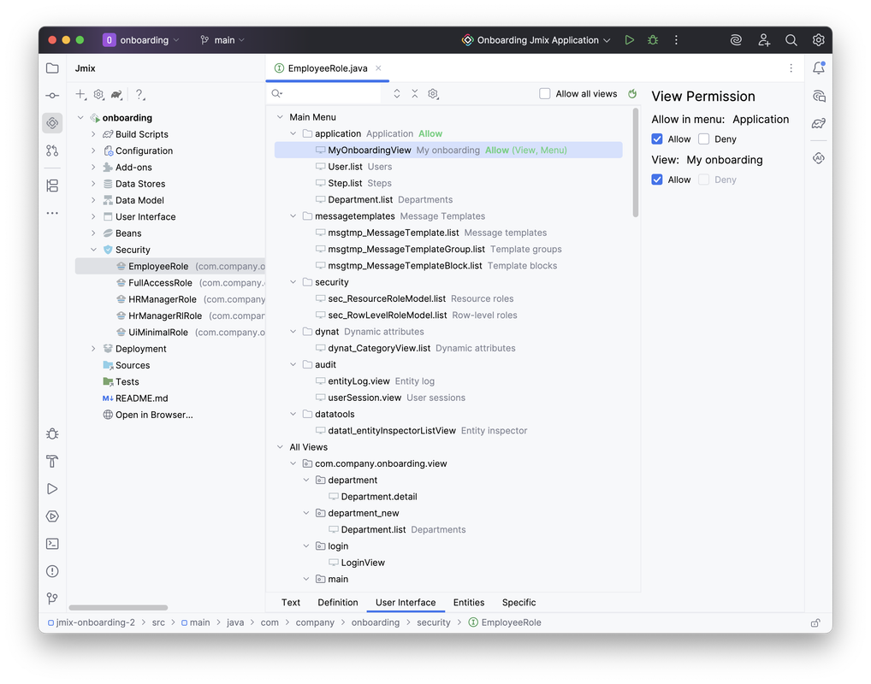871x684 pixels.
Task: Open the Problems tool window icon
Action: (x=52, y=571)
